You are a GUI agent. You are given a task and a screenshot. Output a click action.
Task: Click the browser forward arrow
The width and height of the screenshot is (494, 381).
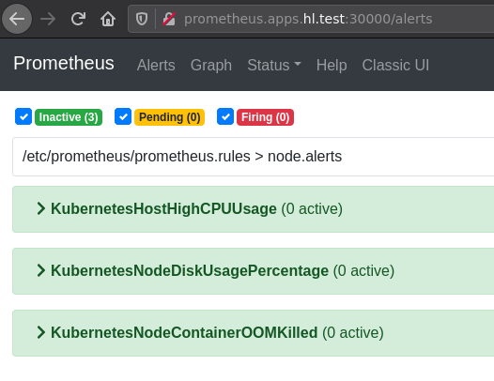[48, 19]
